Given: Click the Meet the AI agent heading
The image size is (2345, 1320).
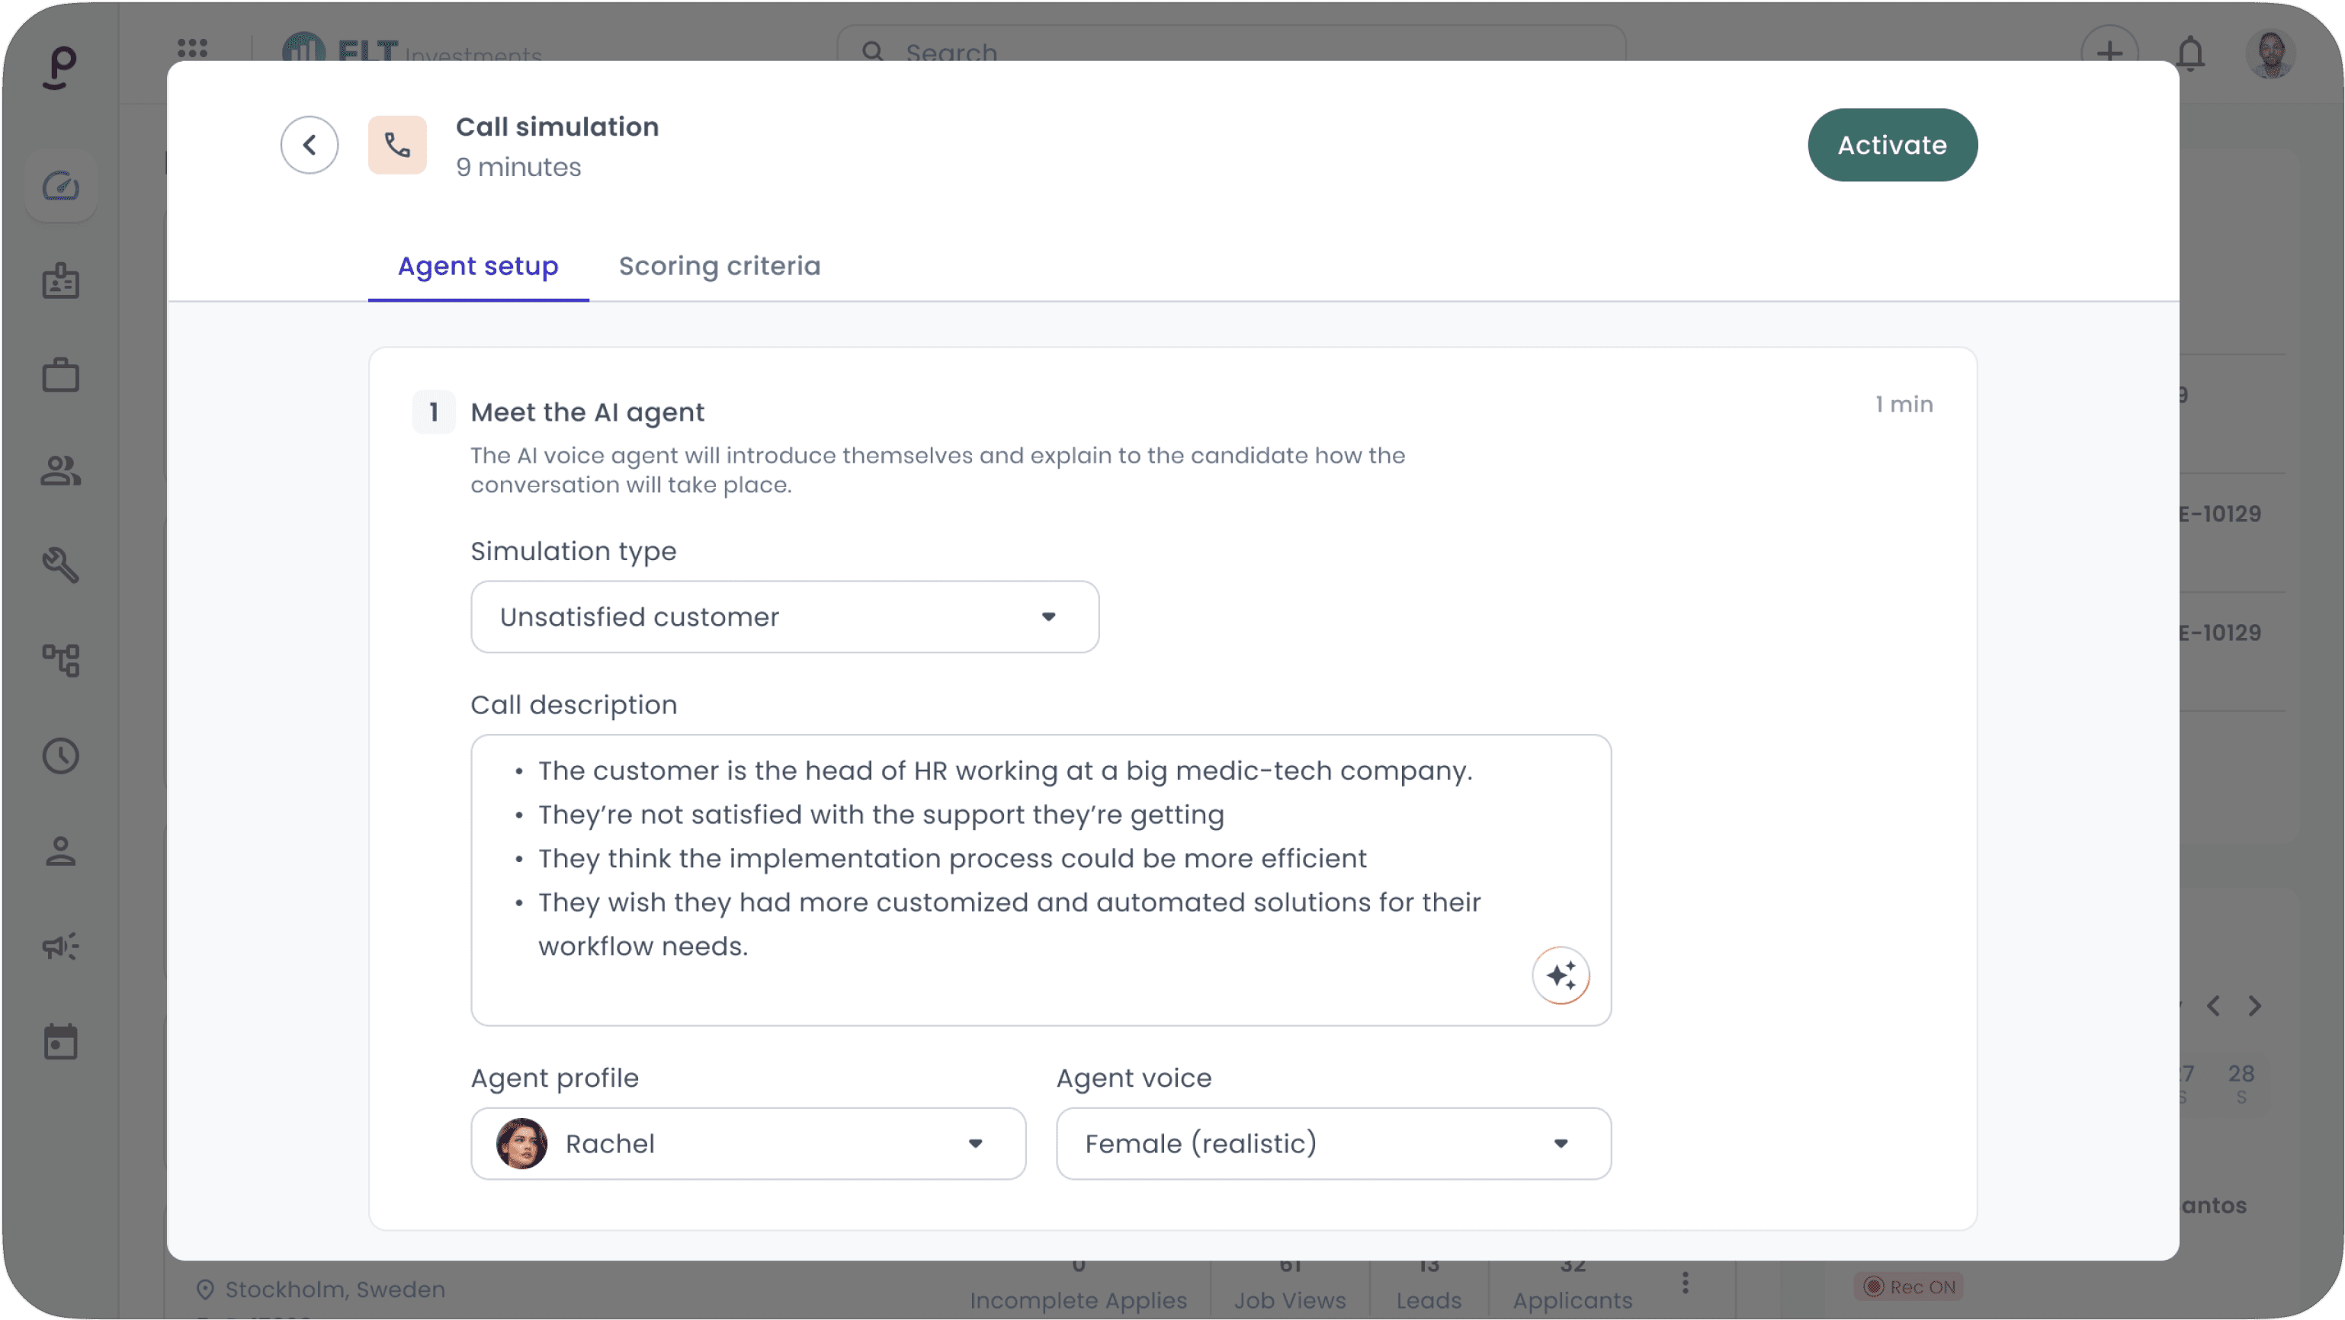Looking at the screenshot, I should (x=587, y=412).
